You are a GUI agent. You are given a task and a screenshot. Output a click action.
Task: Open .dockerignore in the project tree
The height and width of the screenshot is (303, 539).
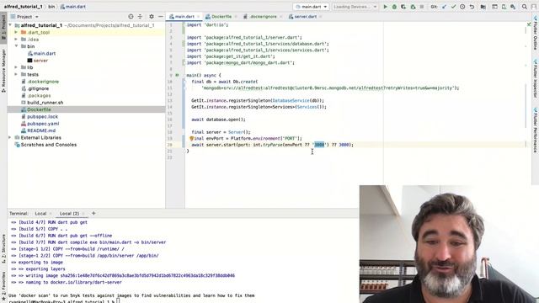pyautogui.click(x=43, y=82)
